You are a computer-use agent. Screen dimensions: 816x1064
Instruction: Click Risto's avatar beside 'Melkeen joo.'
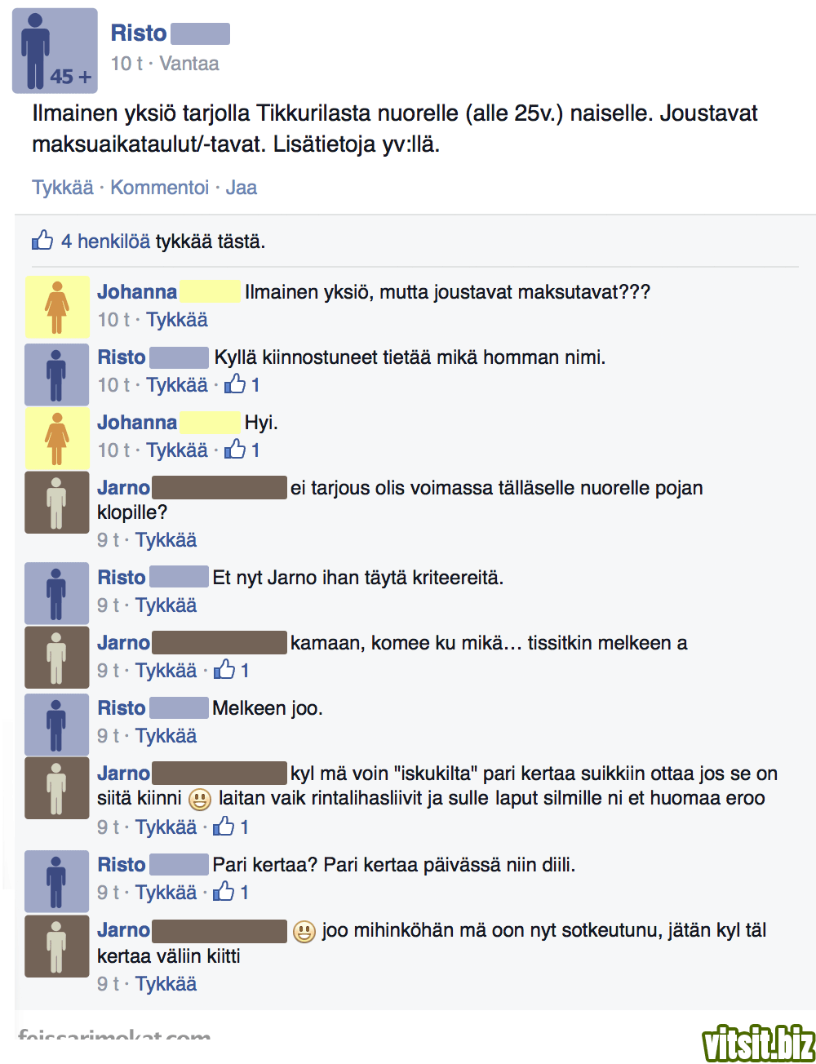pos(56,725)
